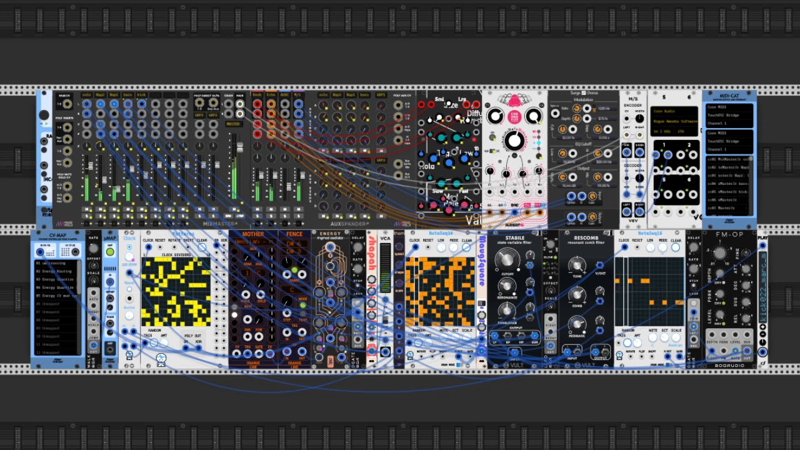The height and width of the screenshot is (450, 800).
Task: Mute the solo track in MixMaster
Action: pos(86,209)
